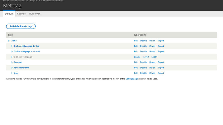Export Global: 403 access denied

click(x=161, y=46)
